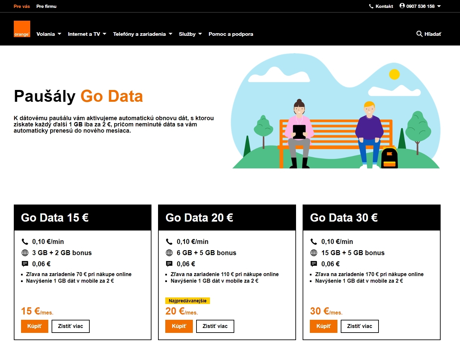This screenshot has width=460, height=348.
Task: Click Kúpiť for Go Data 20 €
Action: click(x=179, y=326)
